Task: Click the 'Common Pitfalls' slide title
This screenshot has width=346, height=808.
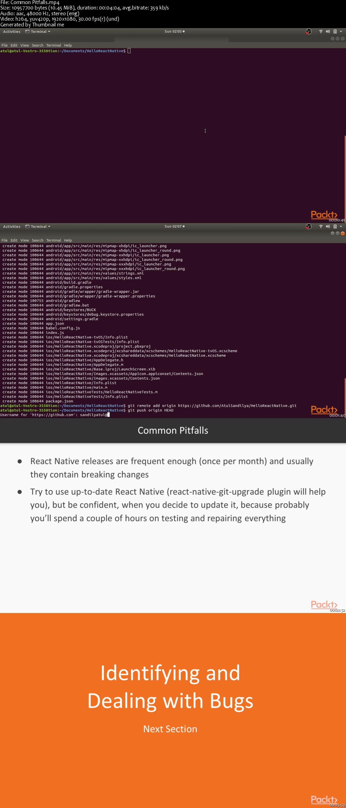Action: pyautogui.click(x=173, y=431)
